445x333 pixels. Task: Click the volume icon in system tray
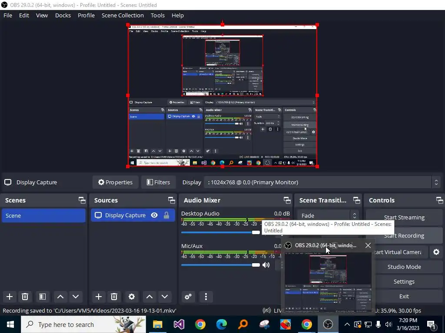[x=388, y=324]
